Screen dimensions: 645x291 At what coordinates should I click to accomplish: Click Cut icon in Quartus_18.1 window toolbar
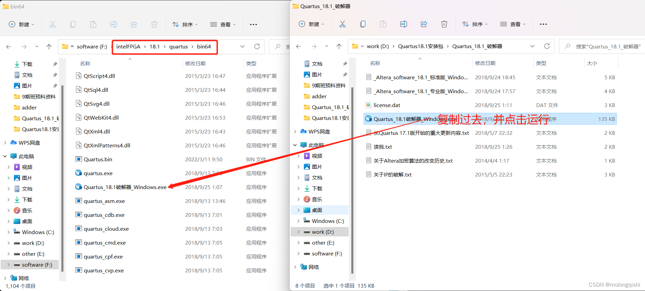(x=342, y=24)
